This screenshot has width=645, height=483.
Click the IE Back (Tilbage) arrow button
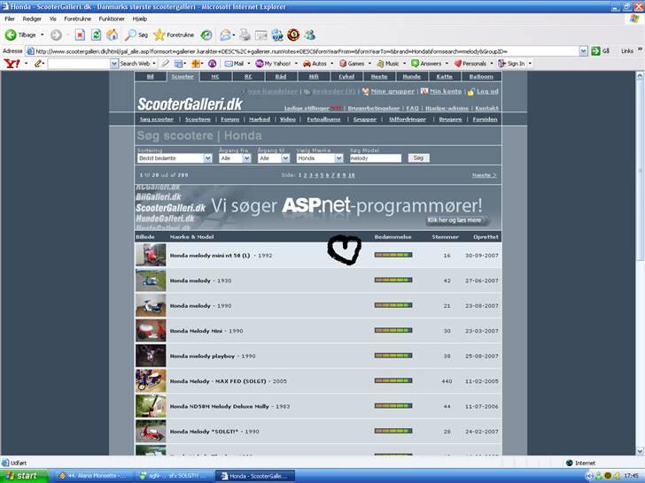click(x=12, y=34)
